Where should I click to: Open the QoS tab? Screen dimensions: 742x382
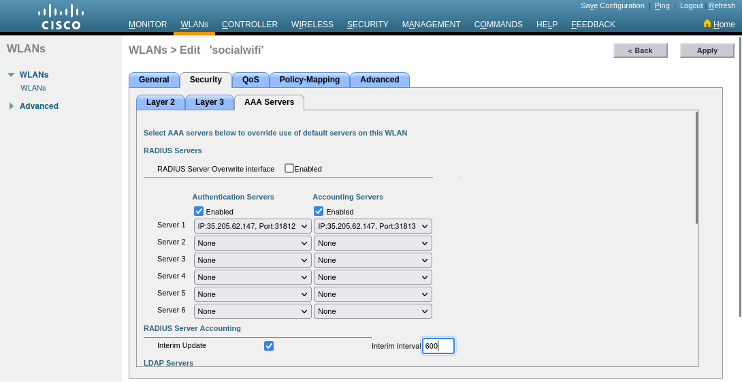pyautogui.click(x=251, y=80)
